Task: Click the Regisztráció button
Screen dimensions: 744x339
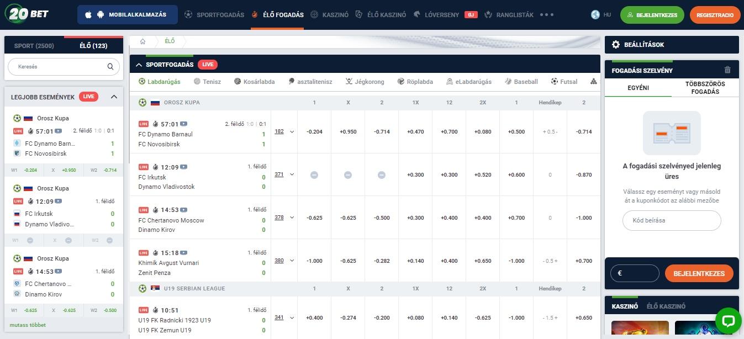Action: (715, 15)
